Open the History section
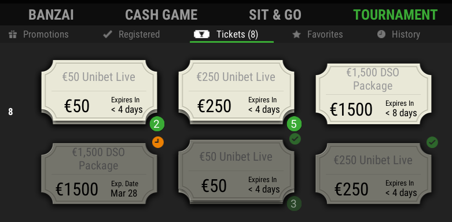452x222 pixels. point(398,35)
